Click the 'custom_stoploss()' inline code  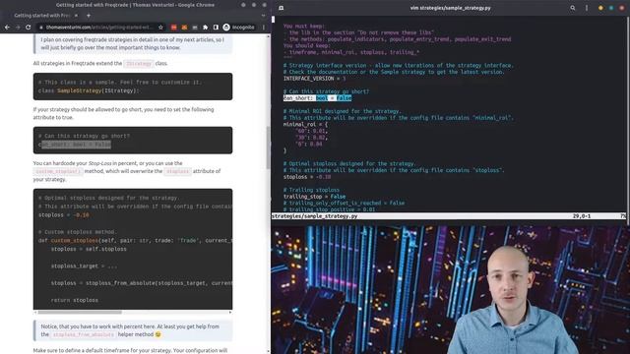[x=58, y=171]
